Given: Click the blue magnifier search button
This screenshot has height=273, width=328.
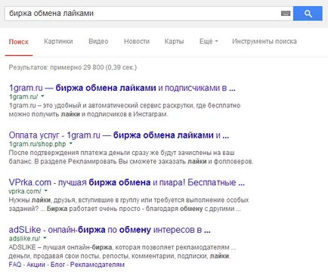Looking at the screenshot, I should point(308,14).
